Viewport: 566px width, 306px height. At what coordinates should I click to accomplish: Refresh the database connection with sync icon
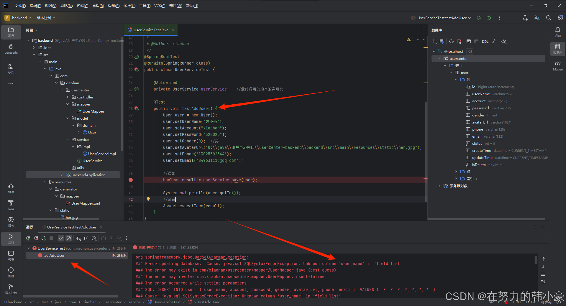451,41
